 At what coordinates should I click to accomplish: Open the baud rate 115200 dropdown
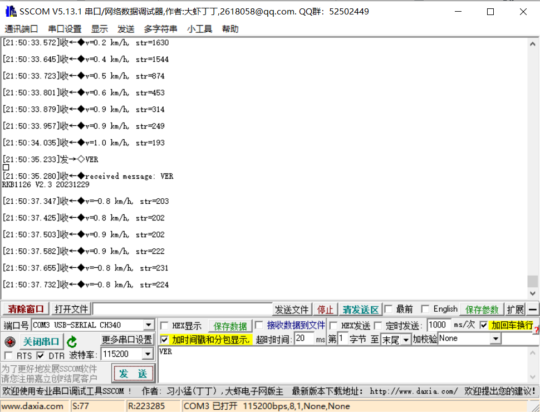pos(148,354)
